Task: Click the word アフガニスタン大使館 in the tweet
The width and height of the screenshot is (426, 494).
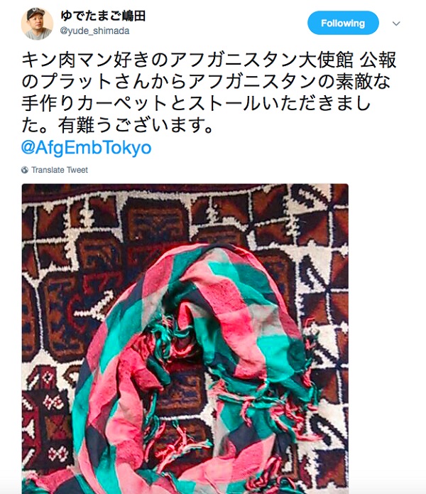Action: [x=262, y=60]
